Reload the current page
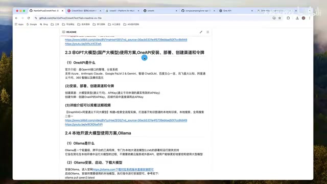 point(29,18)
